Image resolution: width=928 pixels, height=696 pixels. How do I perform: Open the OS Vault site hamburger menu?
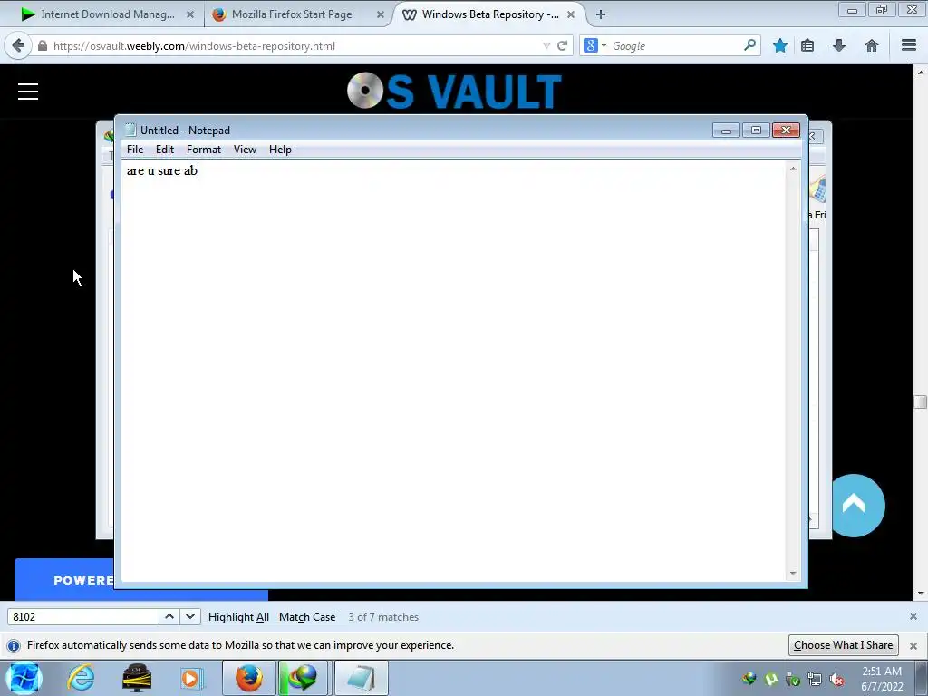coord(28,92)
